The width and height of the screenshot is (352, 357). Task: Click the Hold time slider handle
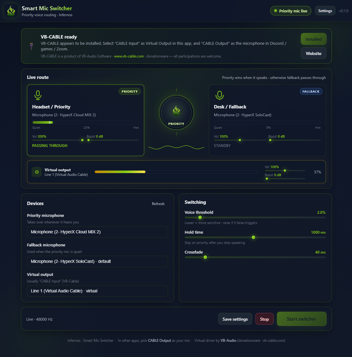coord(253,237)
